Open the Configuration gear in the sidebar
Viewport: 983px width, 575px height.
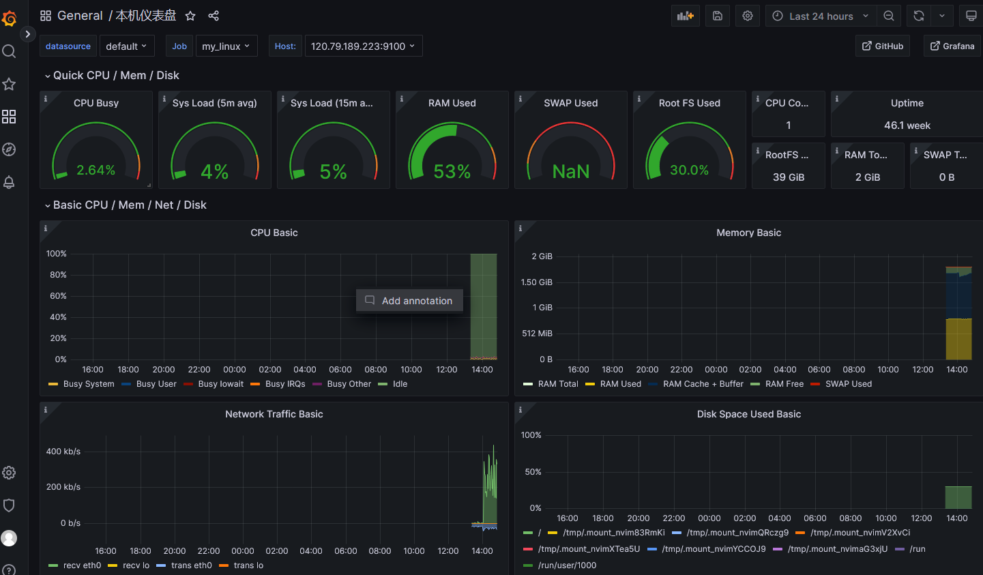(9, 473)
